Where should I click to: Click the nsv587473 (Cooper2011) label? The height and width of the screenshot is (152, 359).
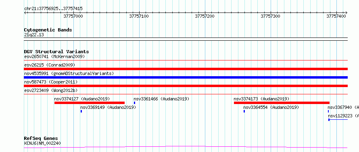(x=51, y=82)
